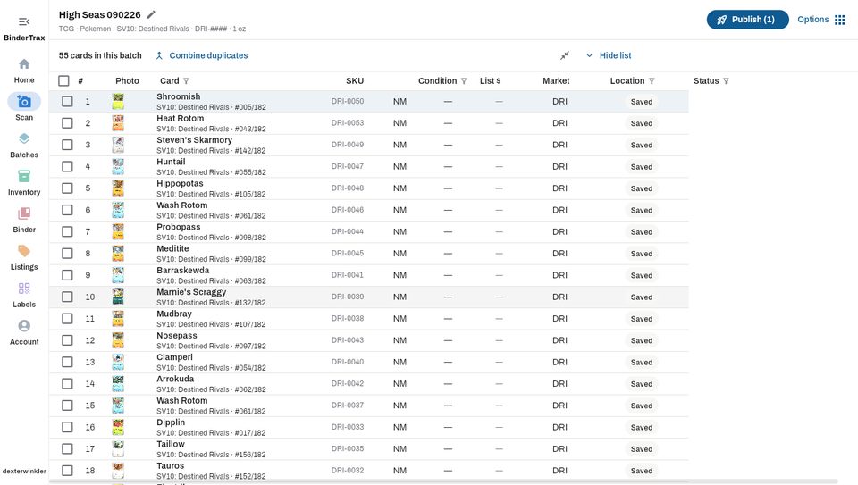The image size is (858, 485).
Task: Click the NM condition for Taillow
Action: (400, 449)
